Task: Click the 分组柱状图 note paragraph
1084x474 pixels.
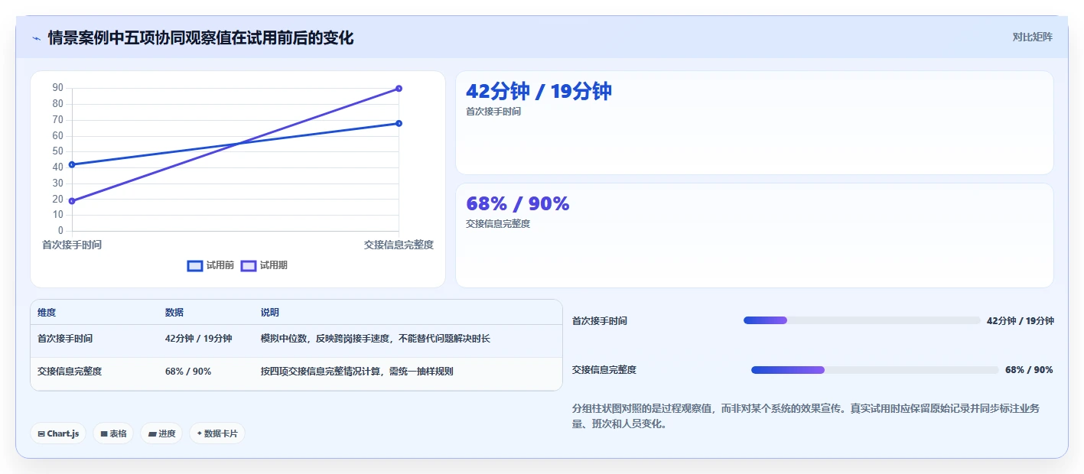Action: [806, 416]
